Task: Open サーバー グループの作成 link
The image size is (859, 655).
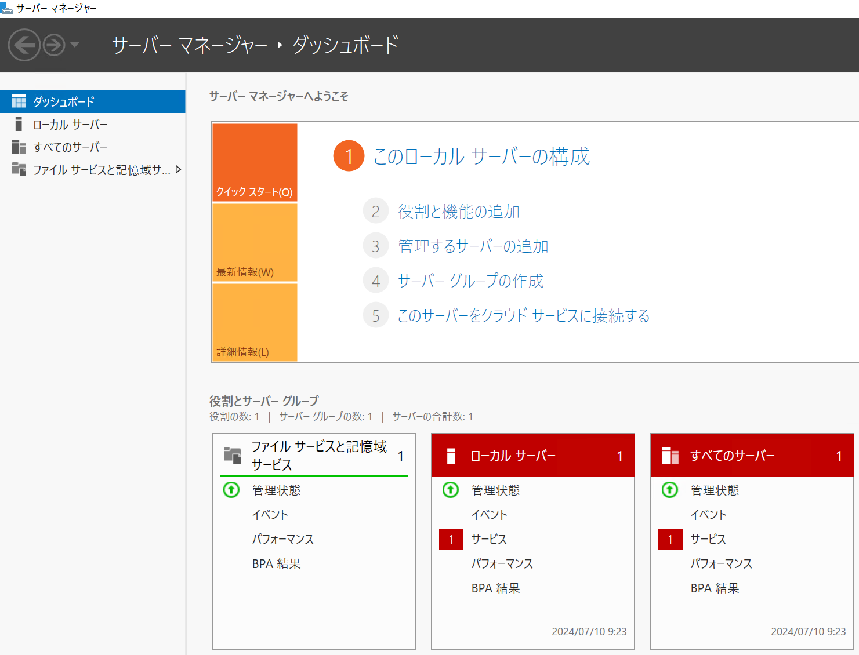Action: 470,281
